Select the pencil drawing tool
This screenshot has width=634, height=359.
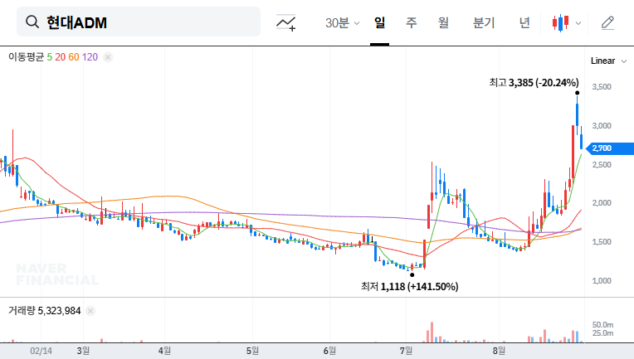point(607,23)
